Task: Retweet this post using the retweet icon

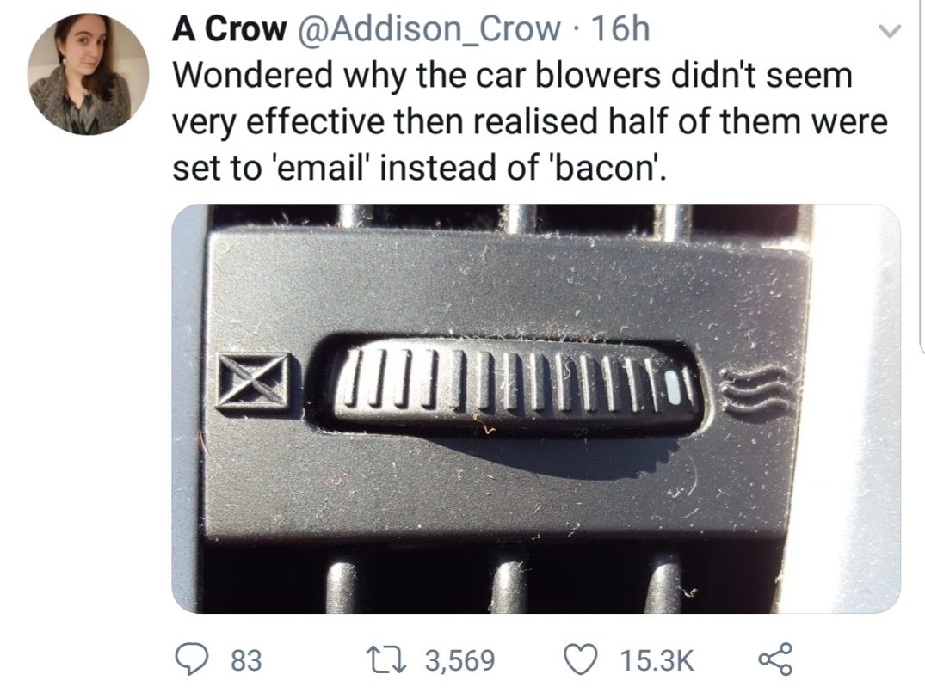Action: click(x=385, y=659)
